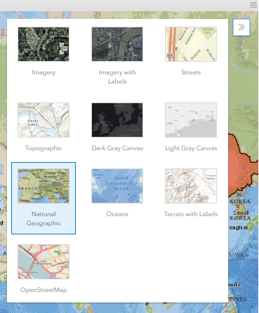Click the OpenStreetMap label text
The width and height of the screenshot is (259, 313).
(44, 290)
